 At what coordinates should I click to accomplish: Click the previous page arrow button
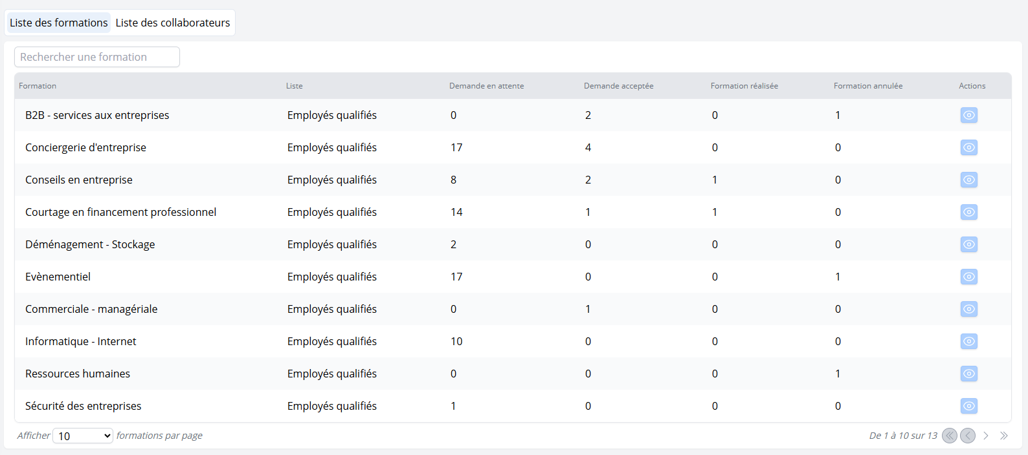point(968,436)
